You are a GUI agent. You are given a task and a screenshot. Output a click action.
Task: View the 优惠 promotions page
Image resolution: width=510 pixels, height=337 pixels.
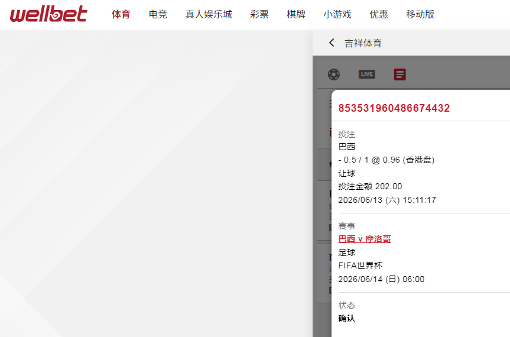pyautogui.click(x=379, y=14)
